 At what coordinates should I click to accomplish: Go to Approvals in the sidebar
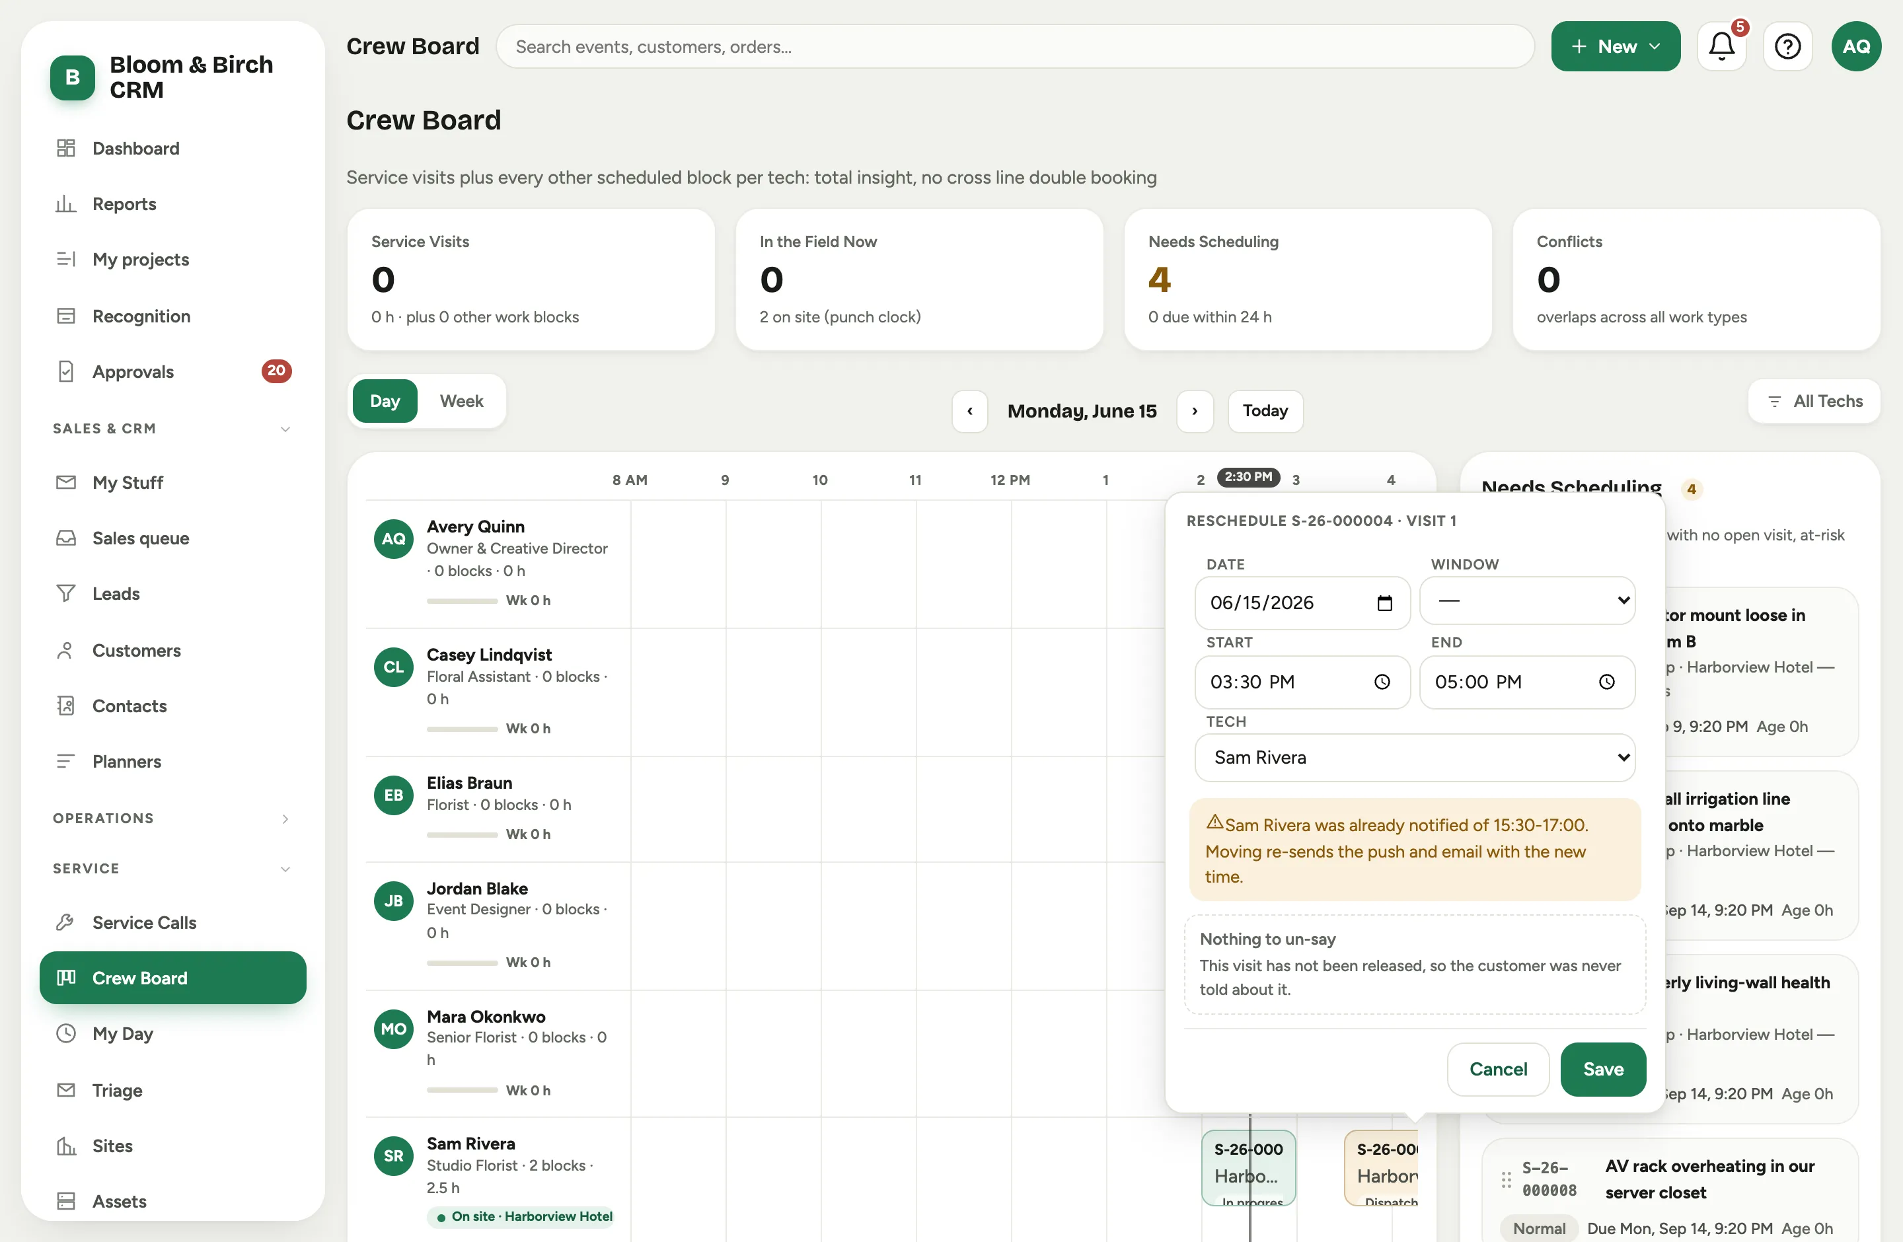pos(172,372)
